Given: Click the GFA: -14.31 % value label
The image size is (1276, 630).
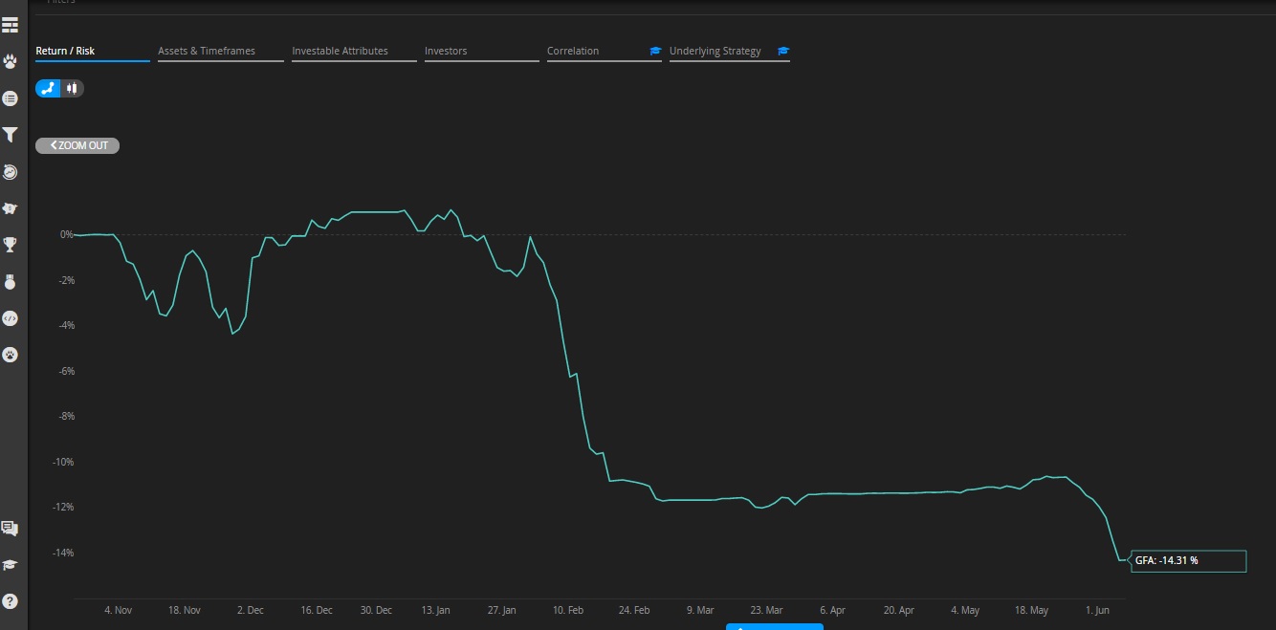Looking at the screenshot, I should [1189, 561].
